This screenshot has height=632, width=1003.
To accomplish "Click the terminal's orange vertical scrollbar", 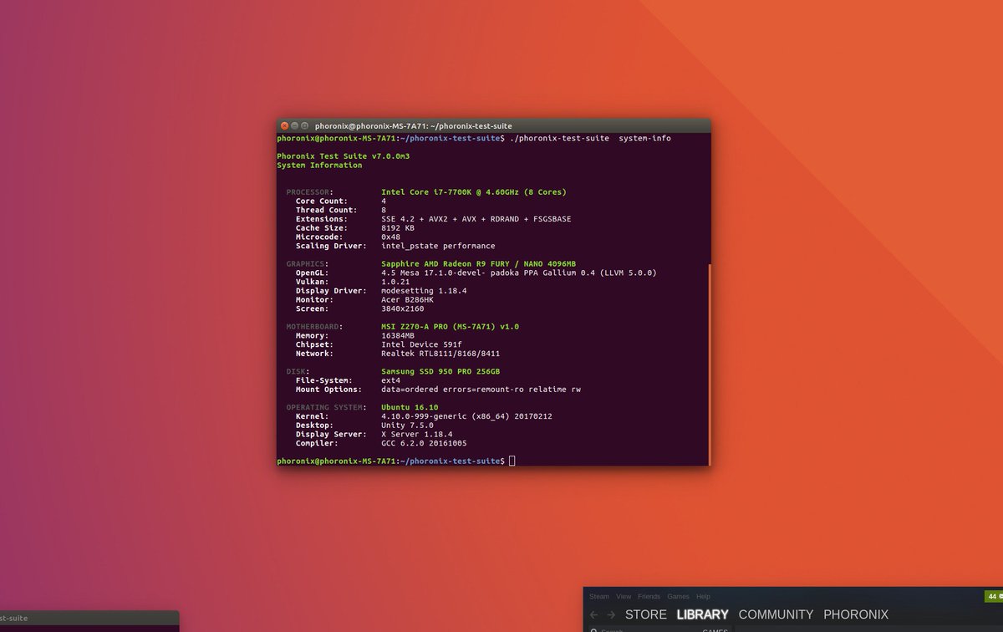I will coord(709,364).
